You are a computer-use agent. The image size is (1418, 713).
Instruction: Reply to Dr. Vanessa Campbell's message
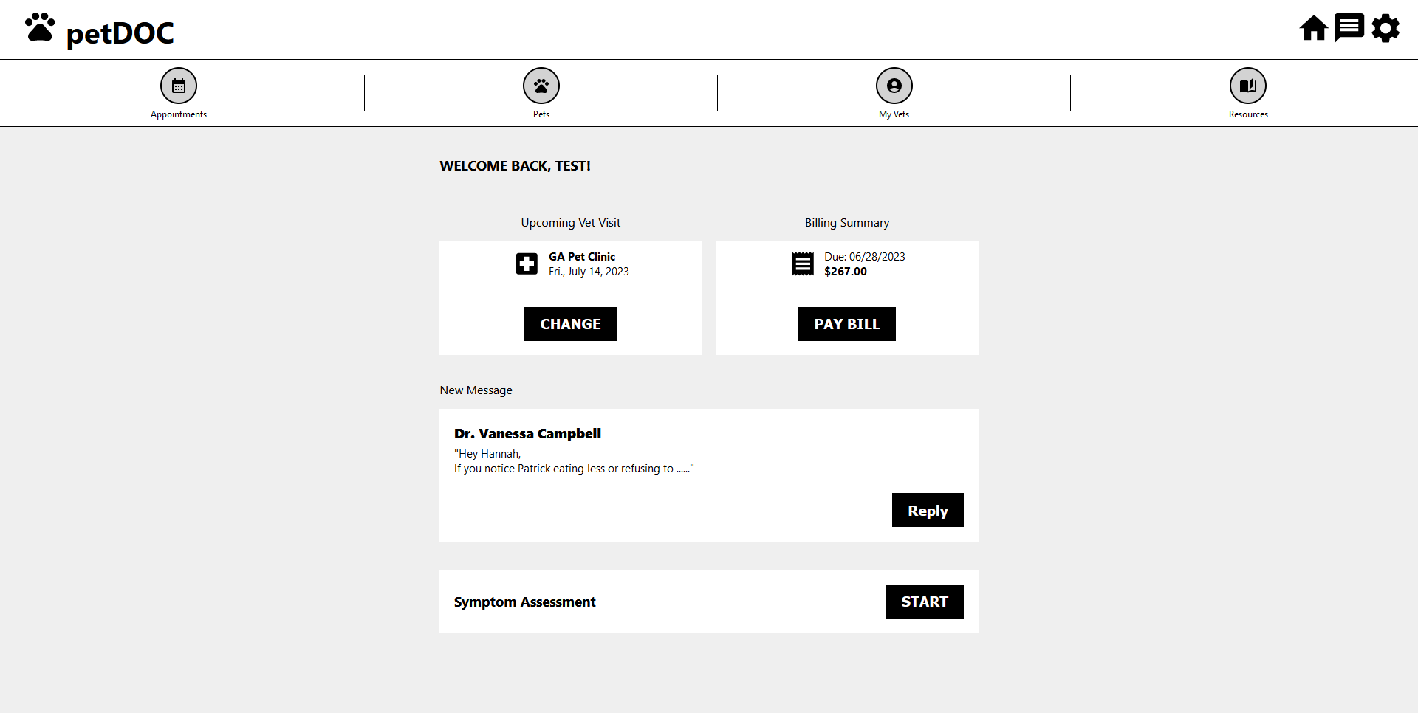[927, 510]
